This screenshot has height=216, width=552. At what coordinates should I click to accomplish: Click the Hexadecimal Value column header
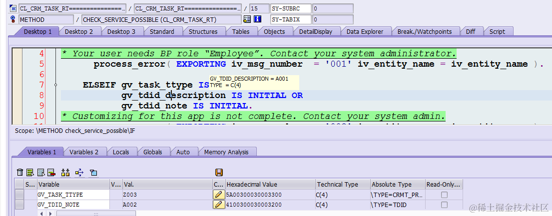270,184
